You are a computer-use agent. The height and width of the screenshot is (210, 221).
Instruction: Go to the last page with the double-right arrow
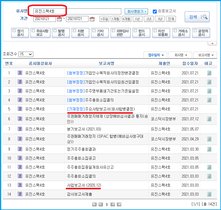click(x=119, y=204)
